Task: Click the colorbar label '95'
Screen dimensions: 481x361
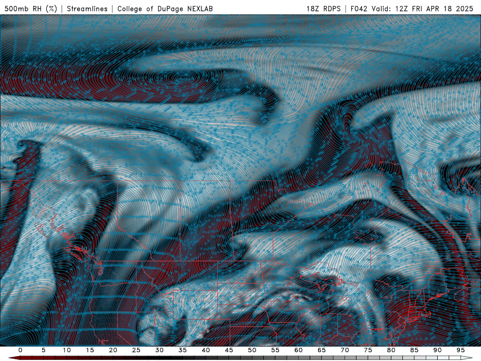Action: (x=461, y=350)
